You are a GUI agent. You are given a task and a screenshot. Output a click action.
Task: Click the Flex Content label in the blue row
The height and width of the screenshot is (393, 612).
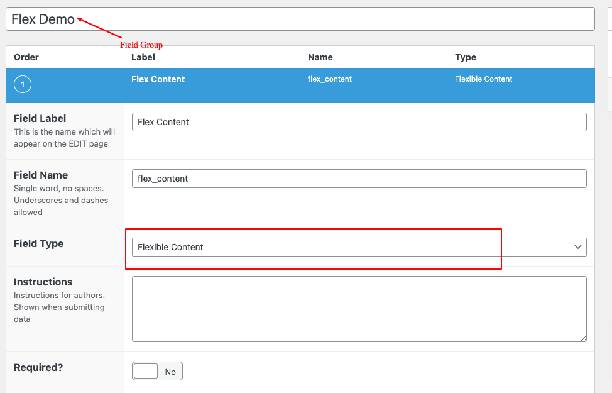(x=158, y=79)
